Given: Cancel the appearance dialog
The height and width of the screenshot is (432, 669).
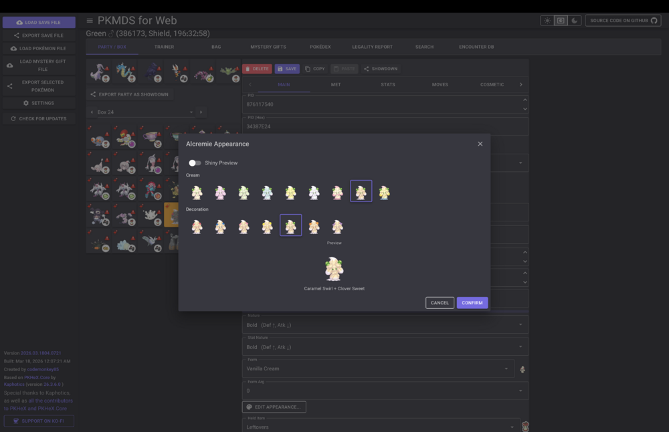Looking at the screenshot, I should click(x=440, y=303).
